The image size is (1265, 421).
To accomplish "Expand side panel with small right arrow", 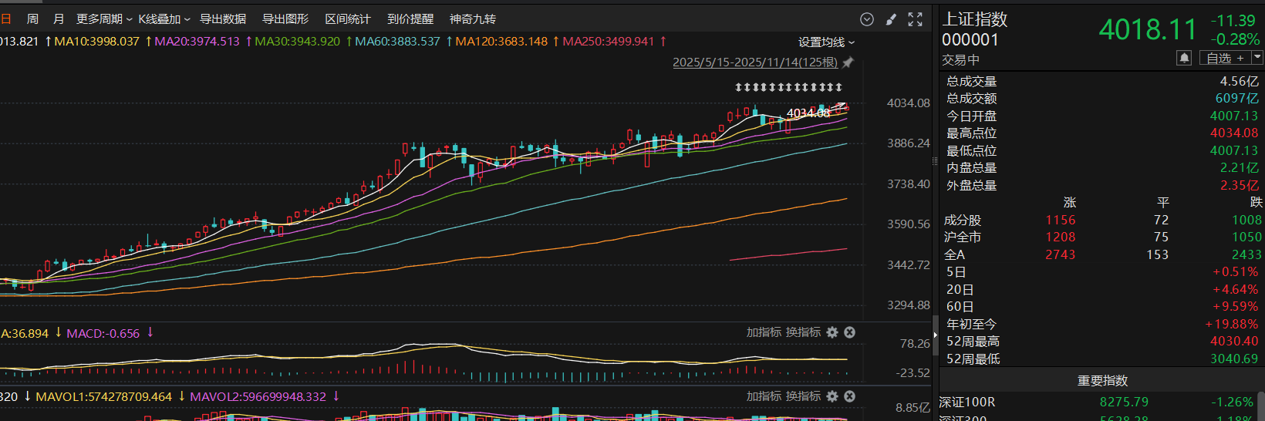I will 936,337.
